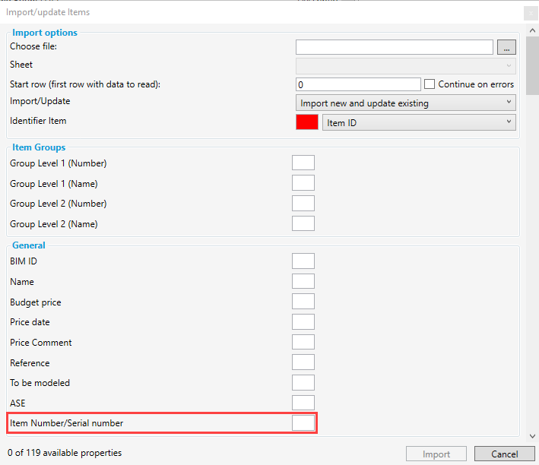Image resolution: width=539 pixels, height=465 pixels.
Task: Select the To be modeled column box
Action: [303, 383]
